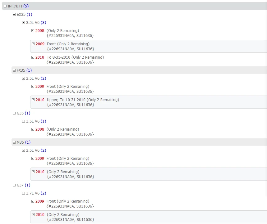Viewport: 267px width, 224px height.
Task: Collapse the G35 model node
Action: 14,113
